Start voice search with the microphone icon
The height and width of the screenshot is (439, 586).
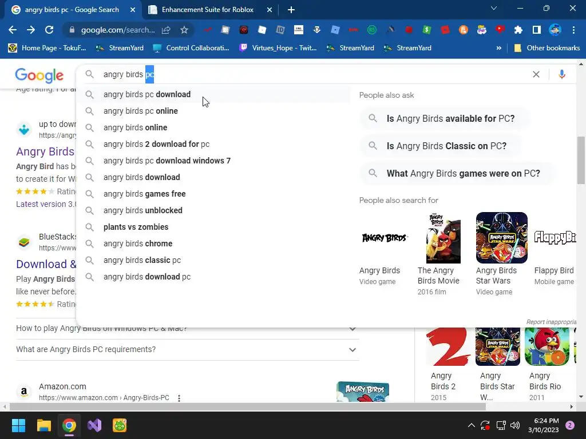561,74
